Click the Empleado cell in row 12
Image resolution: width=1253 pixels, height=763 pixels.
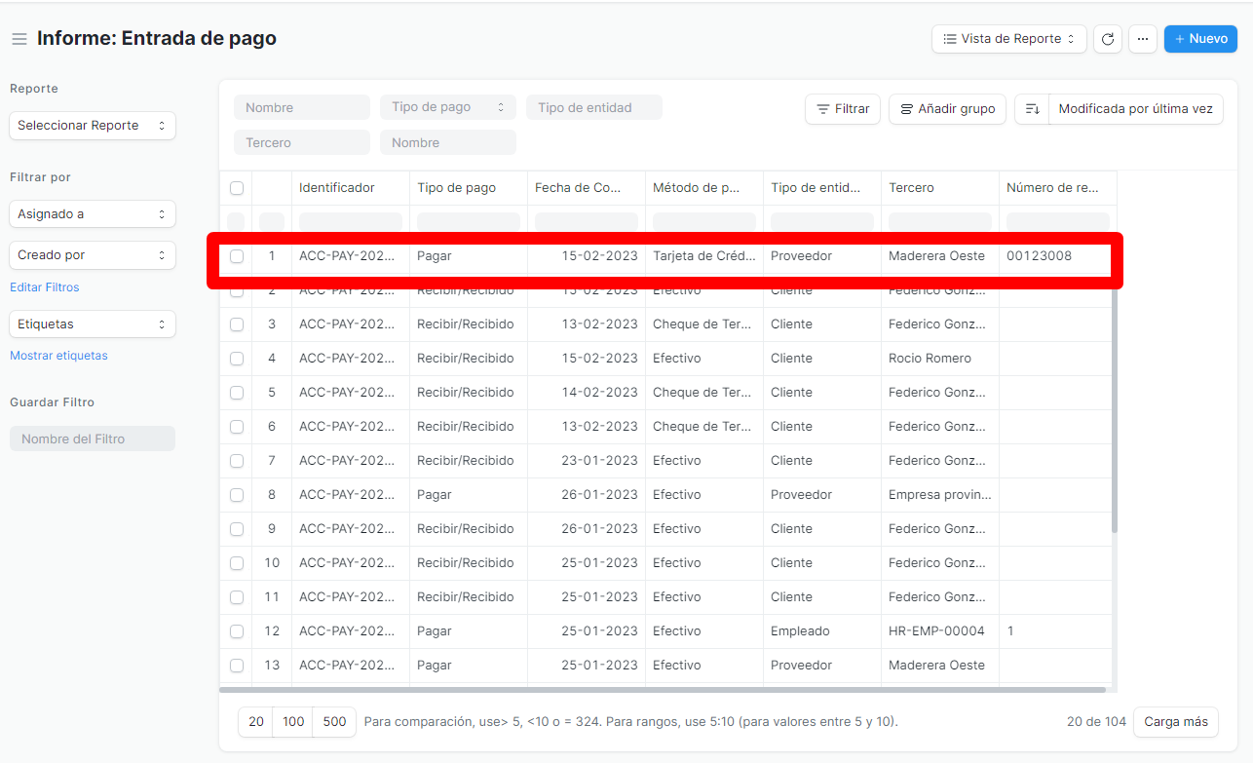pos(822,631)
